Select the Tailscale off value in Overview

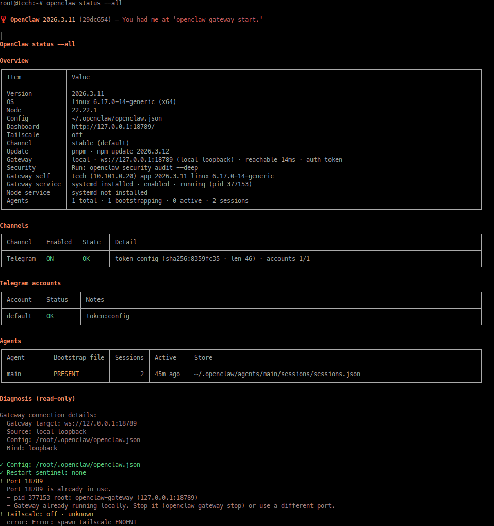click(x=77, y=135)
